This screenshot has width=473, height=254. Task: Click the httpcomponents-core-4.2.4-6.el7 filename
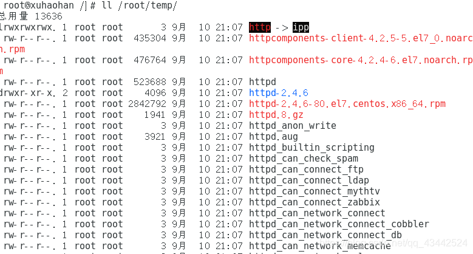(x=361, y=60)
